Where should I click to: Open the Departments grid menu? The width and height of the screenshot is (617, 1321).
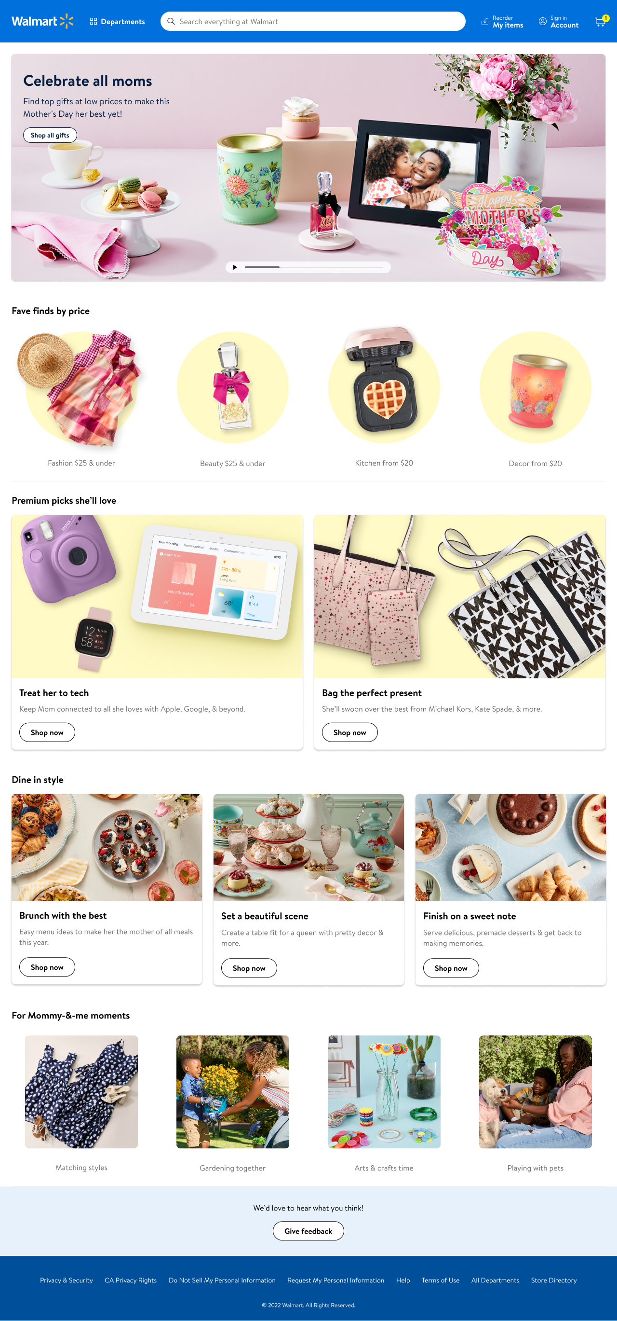coord(117,21)
